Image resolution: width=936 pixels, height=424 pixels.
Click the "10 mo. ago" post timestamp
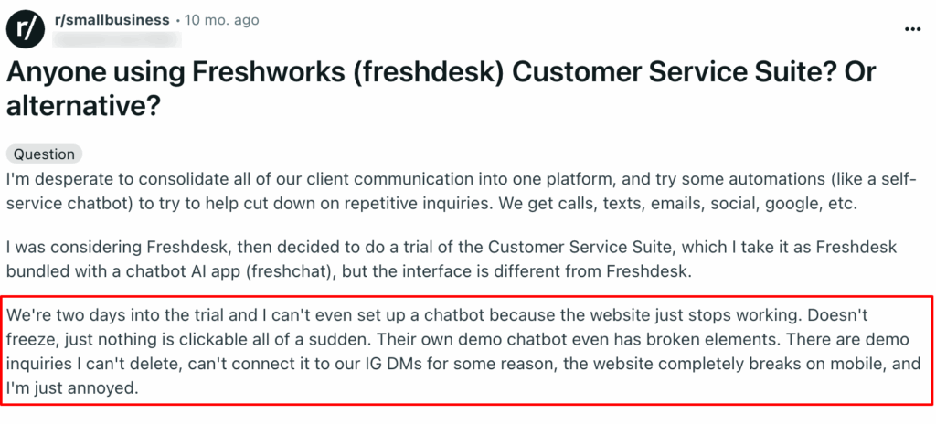click(224, 20)
